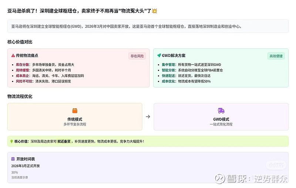The height and width of the screenshot is (188, 296).
Task: Click the 高效便捷 badge
Action: click(x=276, y=56)
